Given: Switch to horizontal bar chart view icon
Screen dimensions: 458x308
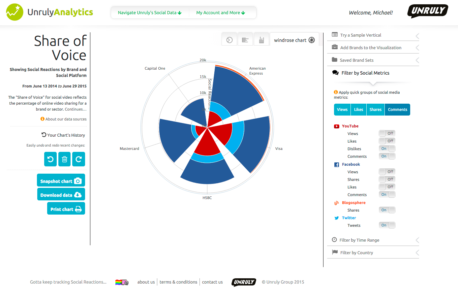Looking at the screenshot, I should [245, 40].
